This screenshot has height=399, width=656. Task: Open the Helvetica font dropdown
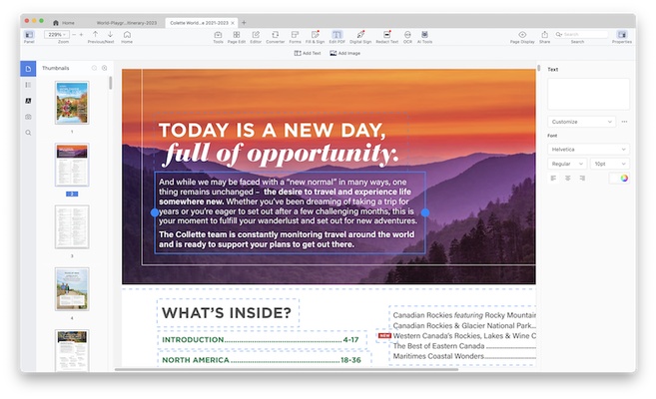coord(588,150)
